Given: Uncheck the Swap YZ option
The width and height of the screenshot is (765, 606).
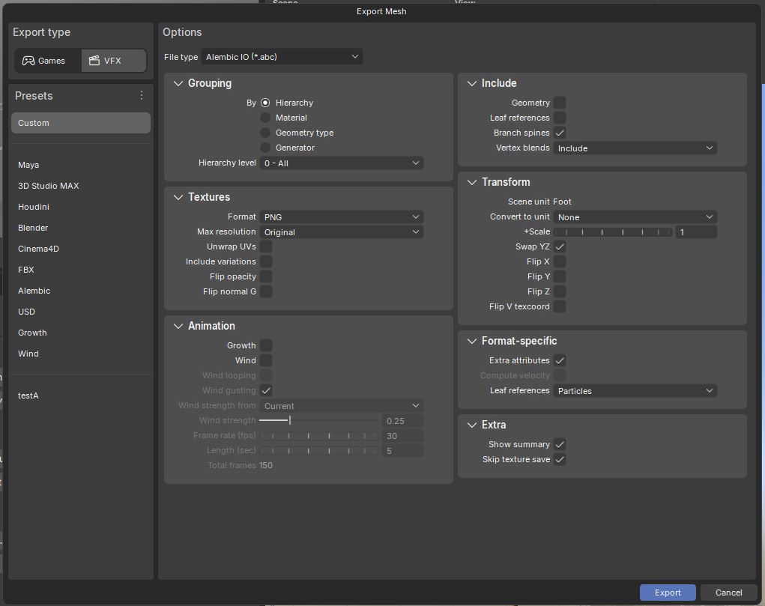Looking at the screenshot, I should (x=560, y=246).
